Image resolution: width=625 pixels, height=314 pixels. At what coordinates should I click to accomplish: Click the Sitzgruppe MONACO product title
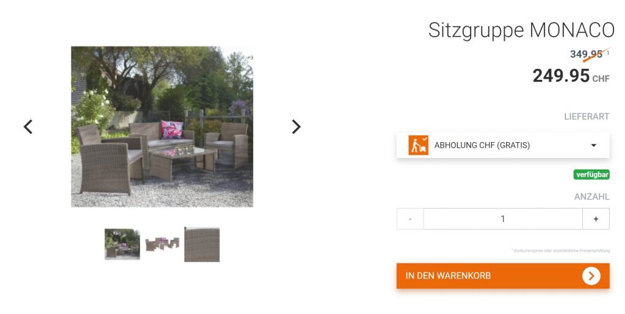tap(521, 30)
